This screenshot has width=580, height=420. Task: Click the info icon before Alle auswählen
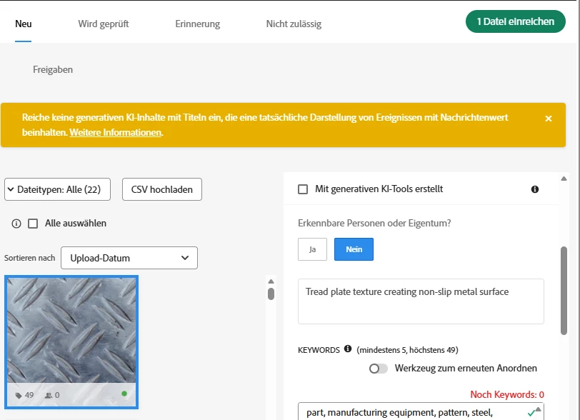point(16,224)
